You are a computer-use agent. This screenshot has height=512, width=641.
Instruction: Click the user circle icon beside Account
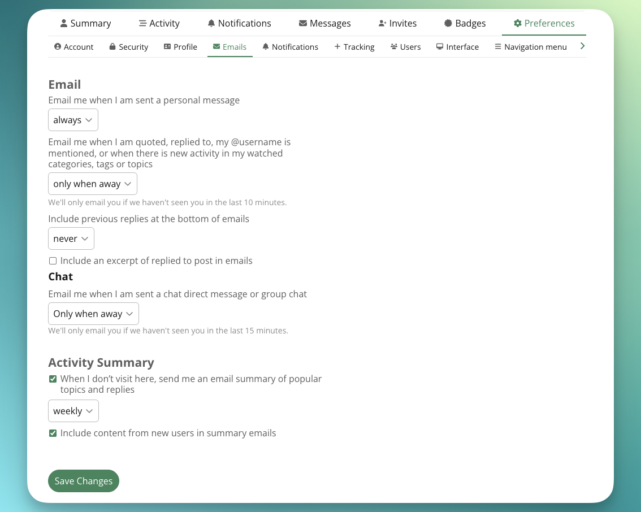pyautogui.click(x=58, y=46)
